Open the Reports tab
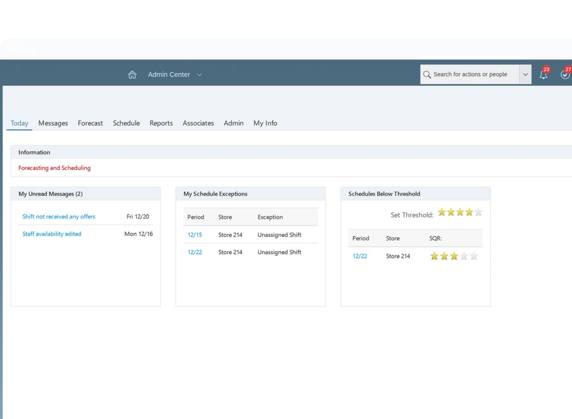Image resolution: width=572 pixels, height=419 pixels. 161,123
